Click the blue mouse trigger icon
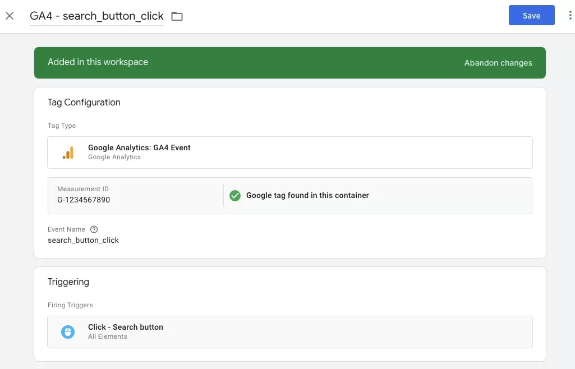The height and width of the screenshot is (369, 575). [x=68, y=332]
